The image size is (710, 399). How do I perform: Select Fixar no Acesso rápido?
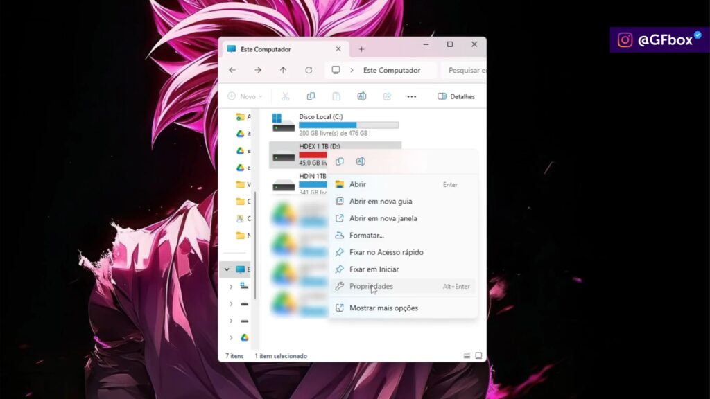[x=403, y=252]
